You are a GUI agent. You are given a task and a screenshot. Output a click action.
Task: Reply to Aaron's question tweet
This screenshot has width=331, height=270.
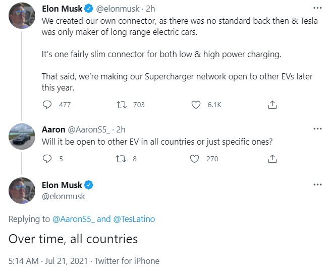click(47, 159)
